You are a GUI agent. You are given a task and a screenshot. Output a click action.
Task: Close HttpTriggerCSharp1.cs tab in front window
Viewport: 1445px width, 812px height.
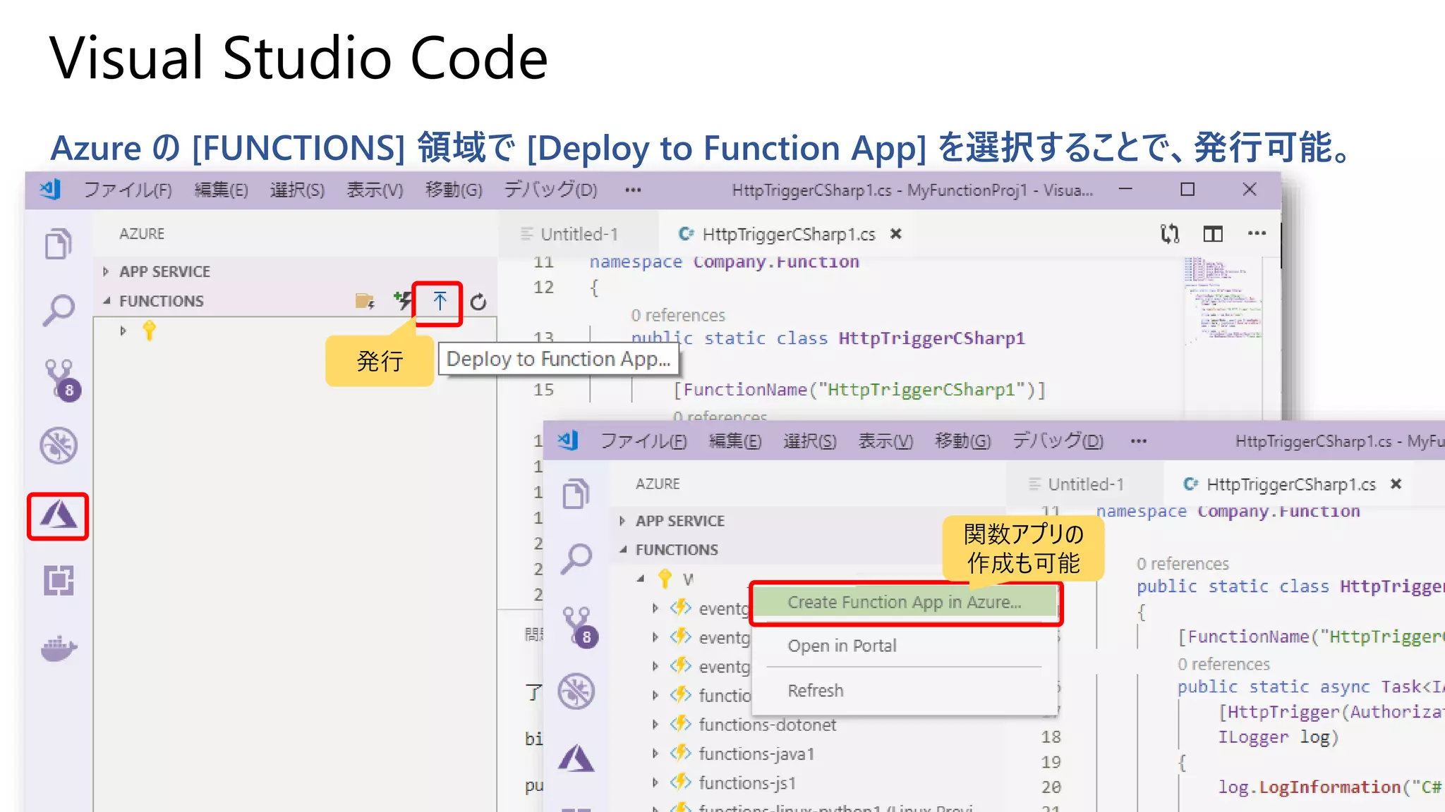click(x=1396, y=484)
